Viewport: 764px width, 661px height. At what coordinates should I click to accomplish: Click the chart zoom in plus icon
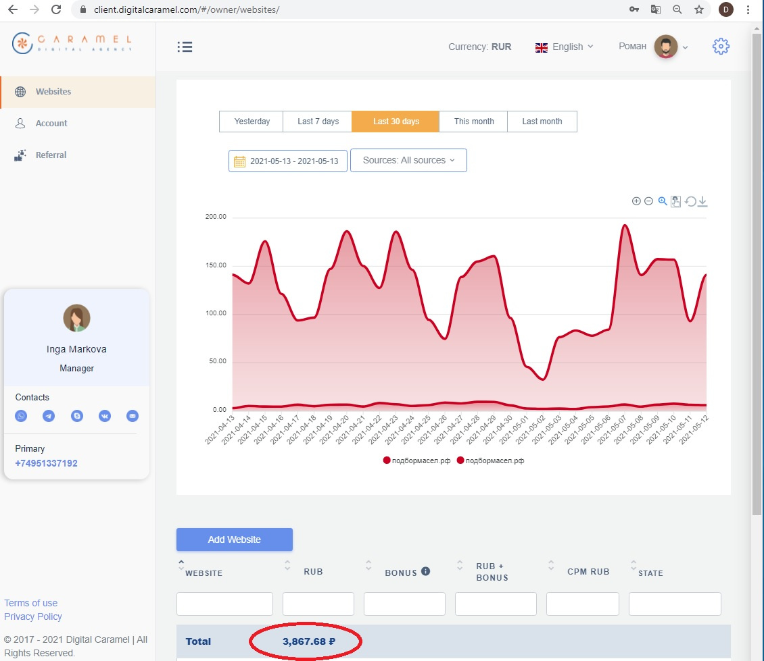coord(636,201)
